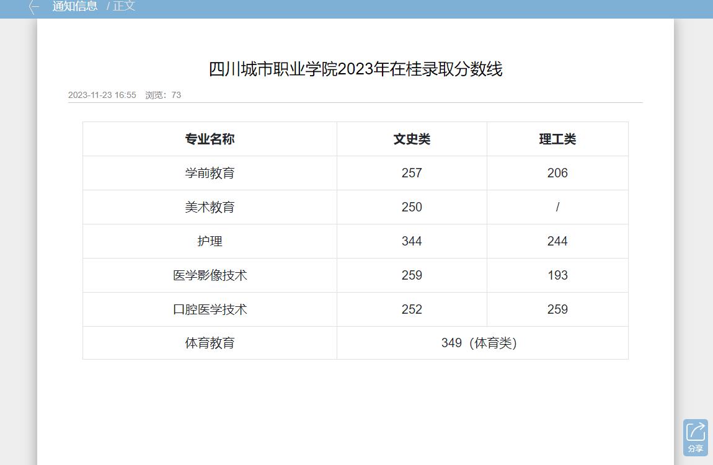Select the 美术教育 row name
This screenshot has width=713, height=465.
pos(210,207)
